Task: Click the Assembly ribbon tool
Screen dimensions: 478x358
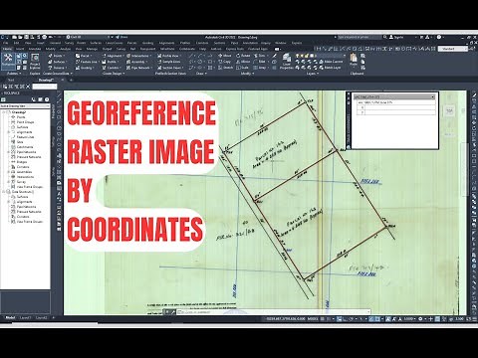Action: click(137, 62)
